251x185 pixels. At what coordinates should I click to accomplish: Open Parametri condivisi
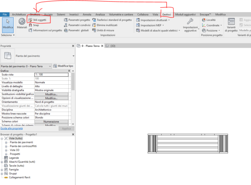[x=77, y=25]
